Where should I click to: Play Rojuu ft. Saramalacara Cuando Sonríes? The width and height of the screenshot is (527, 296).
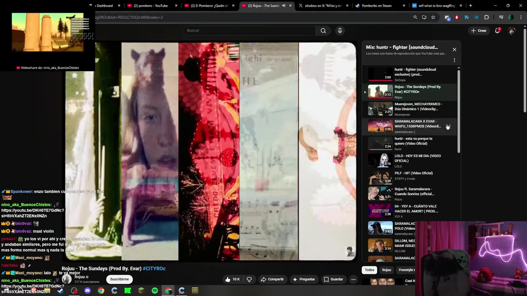click(x=410, y=194)
